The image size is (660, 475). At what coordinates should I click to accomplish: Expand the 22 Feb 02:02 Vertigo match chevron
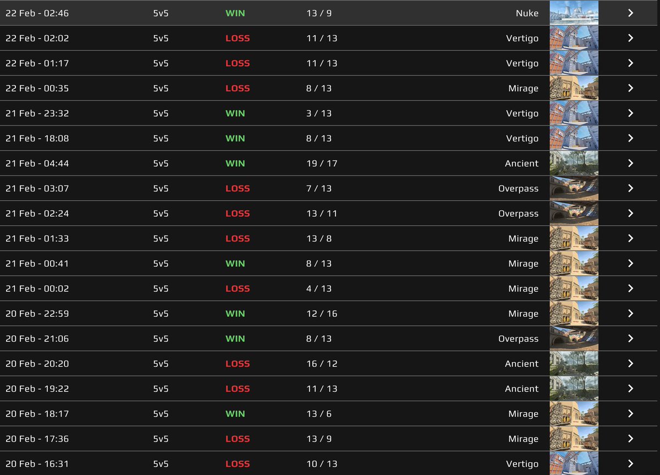pos(631,38)
